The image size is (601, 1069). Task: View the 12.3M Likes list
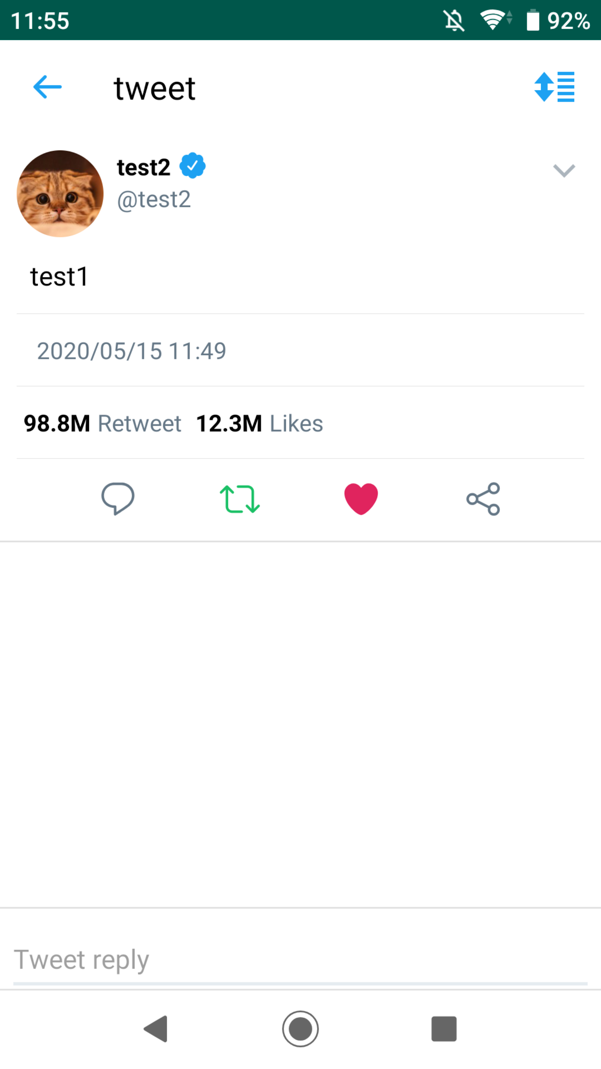point(259,423)
